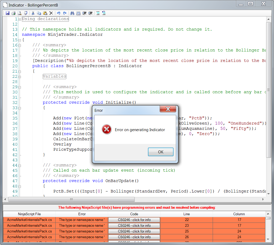274x245 pixels.
Task: Open Print Preview from the toolbar
Action: [x=20, y=13]
